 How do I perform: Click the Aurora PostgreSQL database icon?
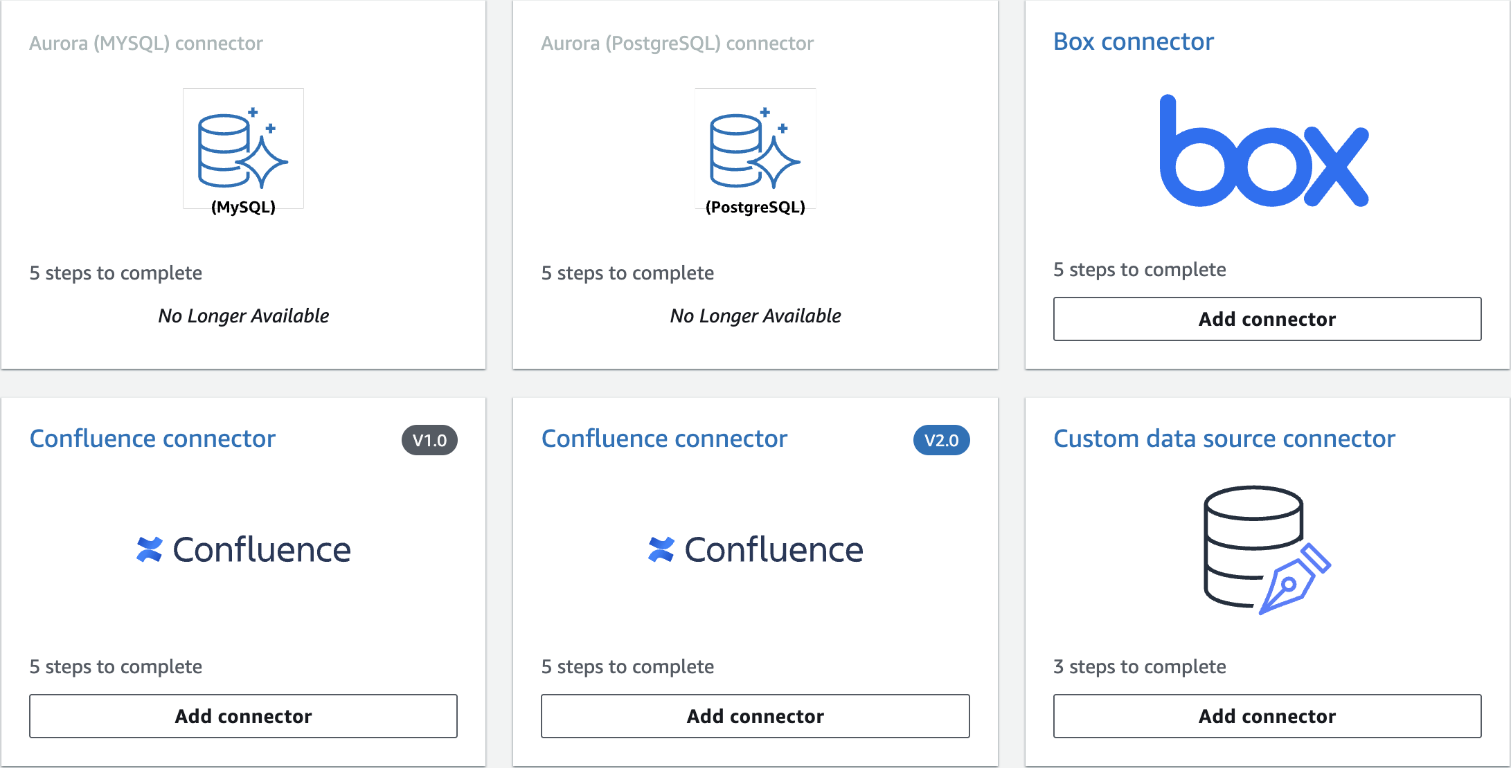coord(755,149)
